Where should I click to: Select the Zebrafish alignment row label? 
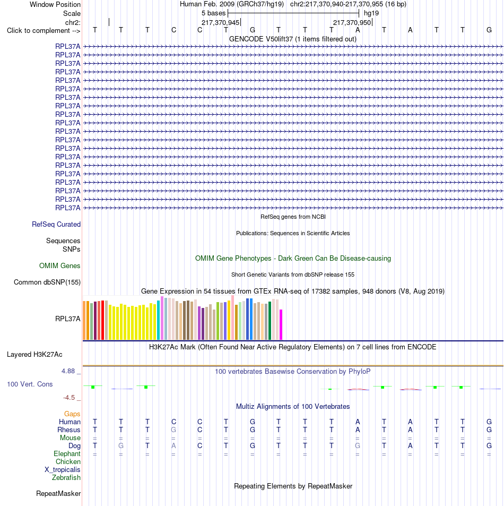tap(66, 478)
